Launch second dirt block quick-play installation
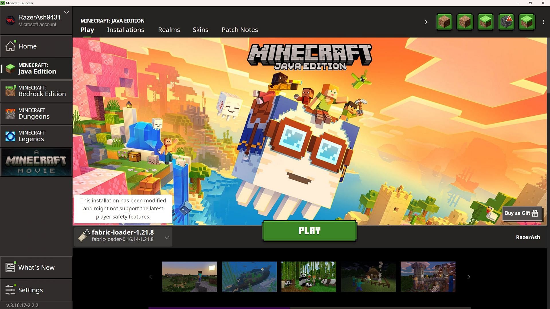The image size is (550, 309). [x=465, y=22]
